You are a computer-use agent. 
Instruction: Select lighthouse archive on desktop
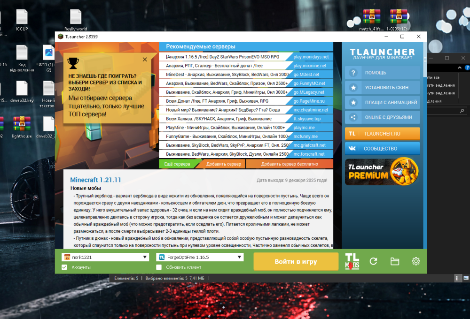click(22, 127)
